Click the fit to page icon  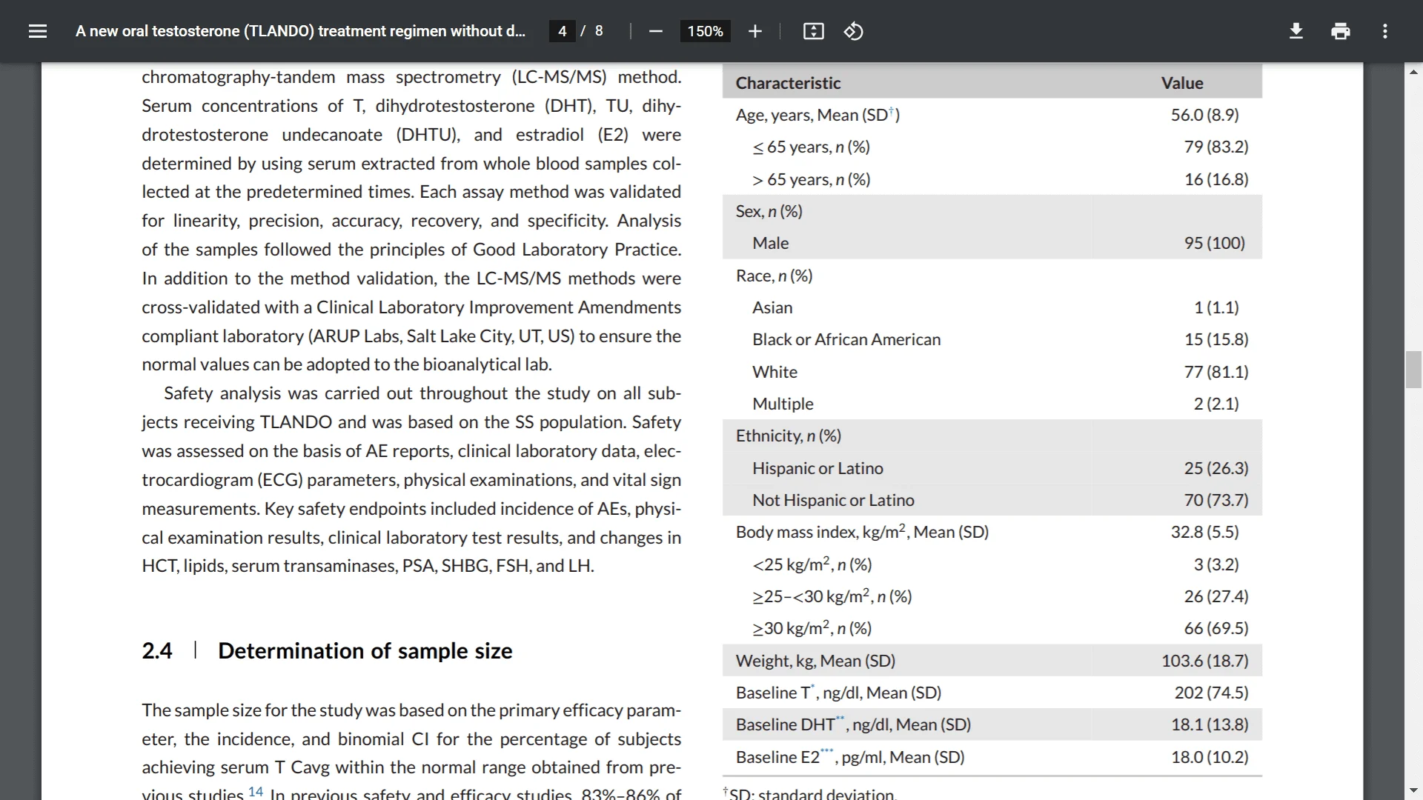[x=814, y=31]
